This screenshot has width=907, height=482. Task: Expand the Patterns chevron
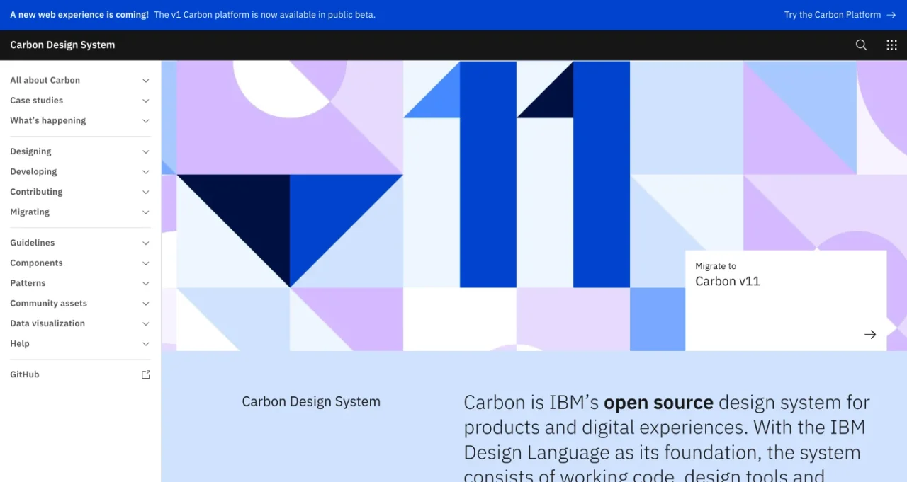click(146, 283)
